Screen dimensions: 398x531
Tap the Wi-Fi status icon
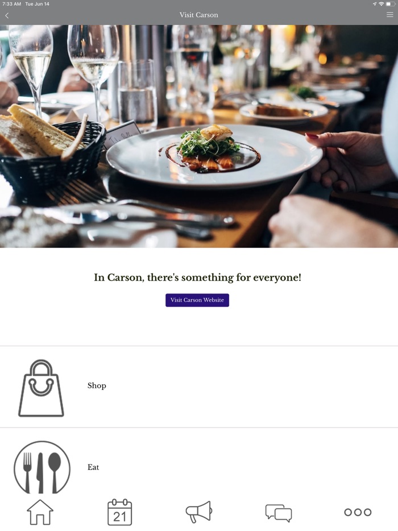pos(381,4)
